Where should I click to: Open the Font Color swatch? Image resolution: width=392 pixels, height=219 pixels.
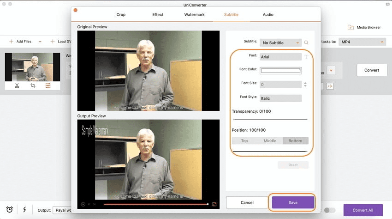pos(280,71)
